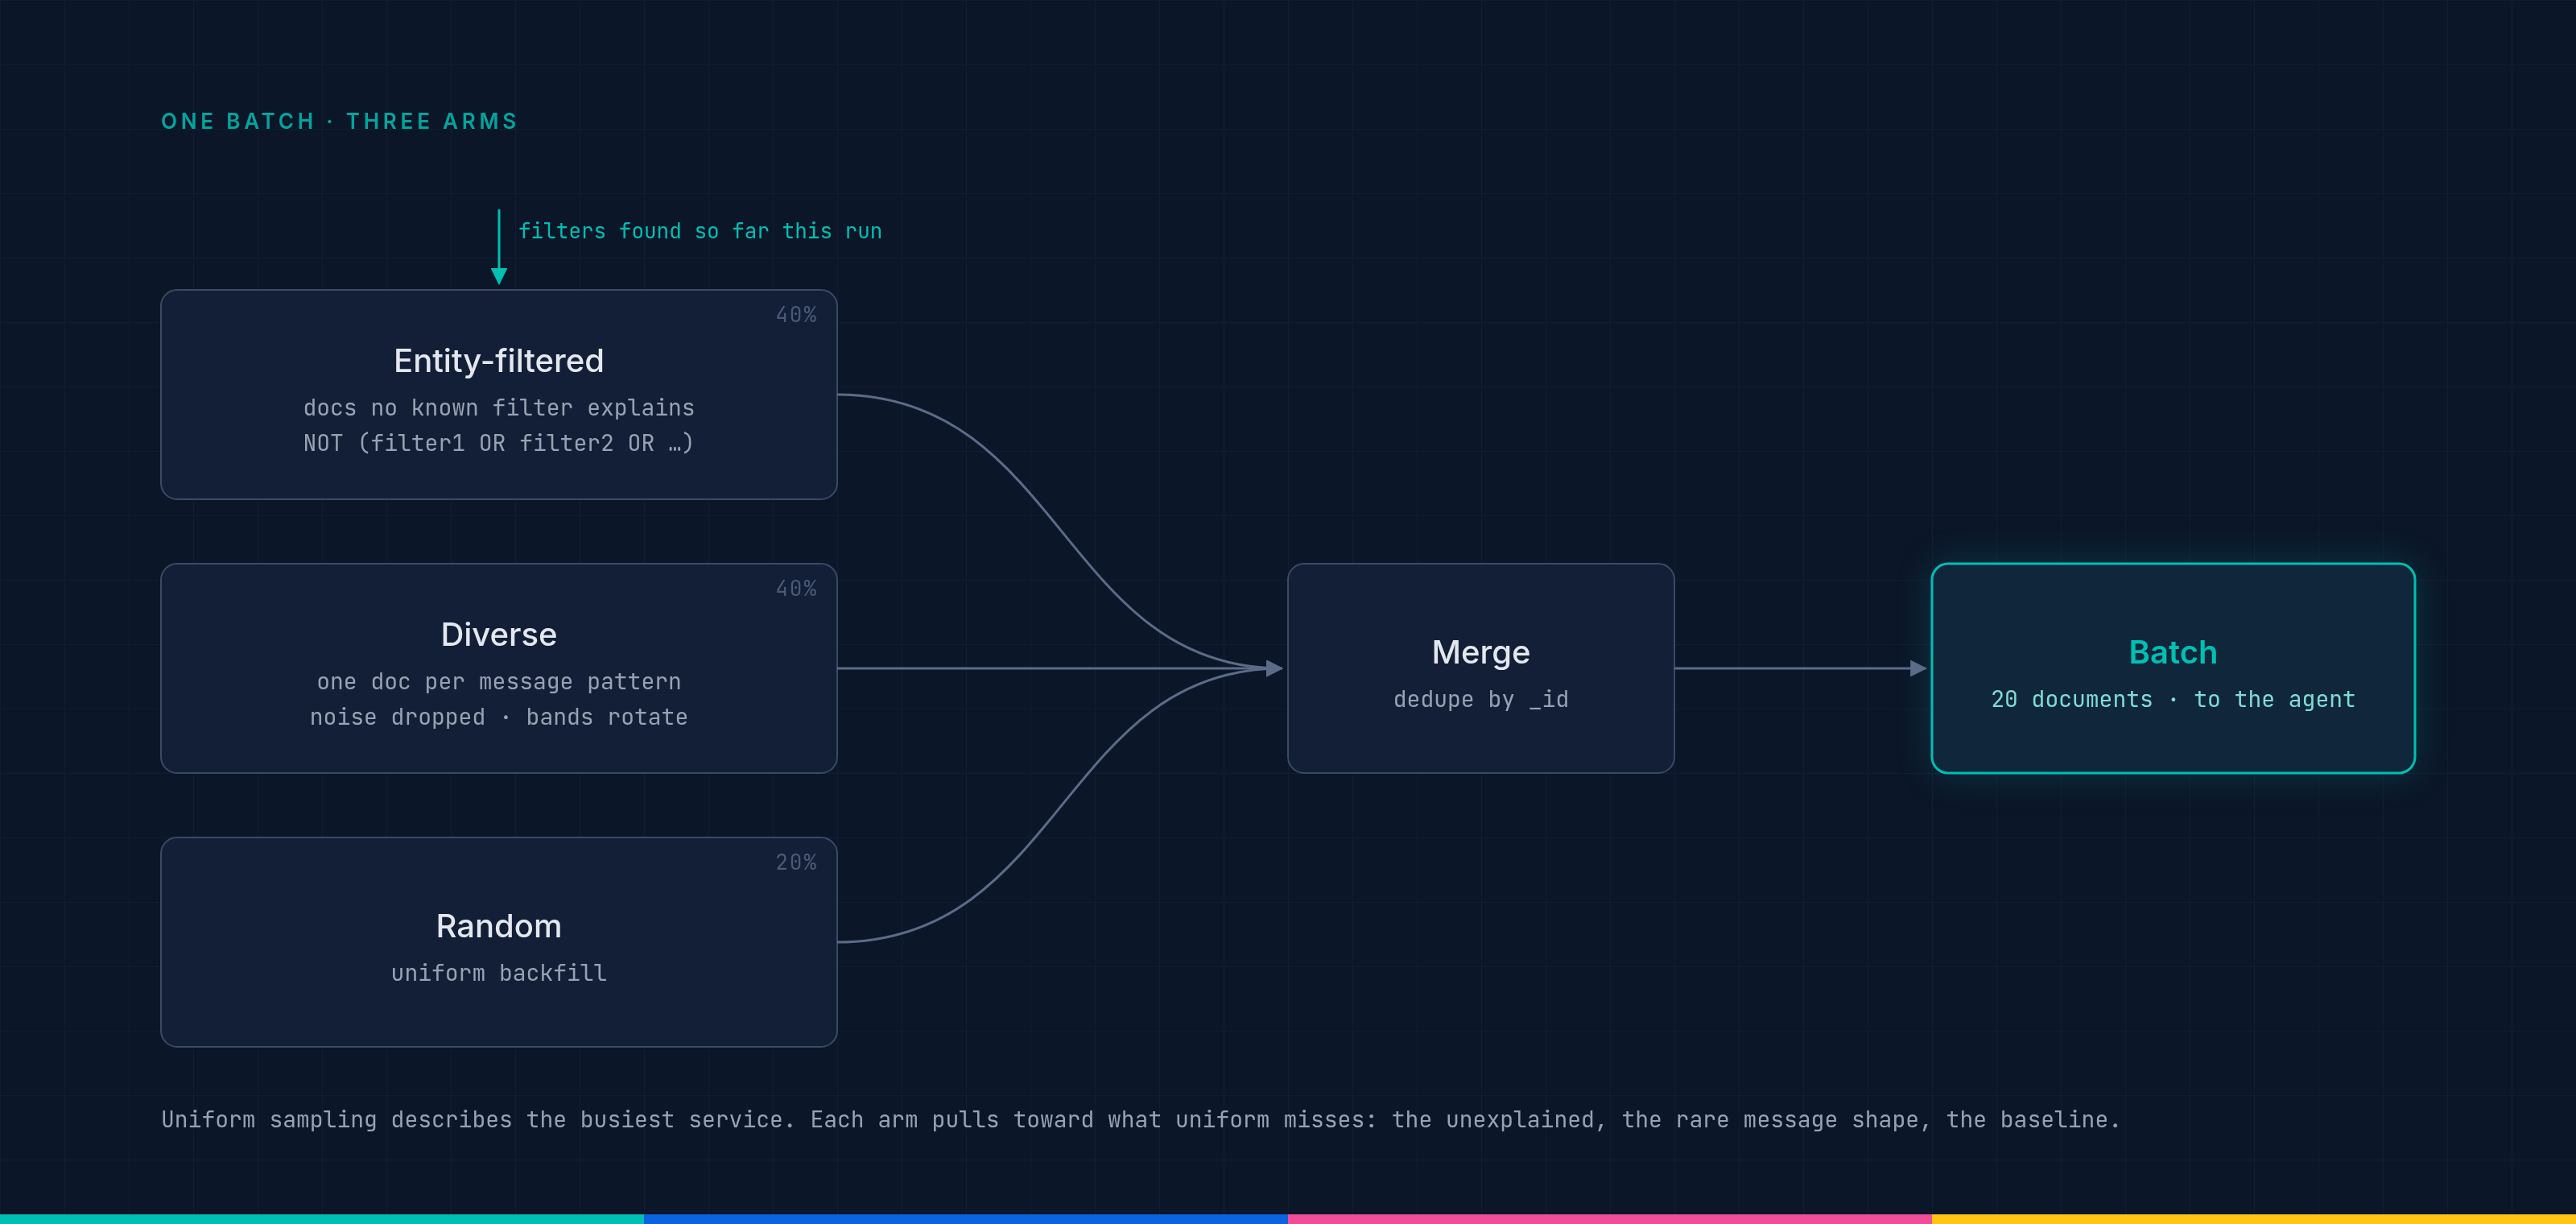The height and width of the screenshot is (1224, 2576).
Task: Click the yellow segment of bottom color bar
Action: (2254, 1219)
